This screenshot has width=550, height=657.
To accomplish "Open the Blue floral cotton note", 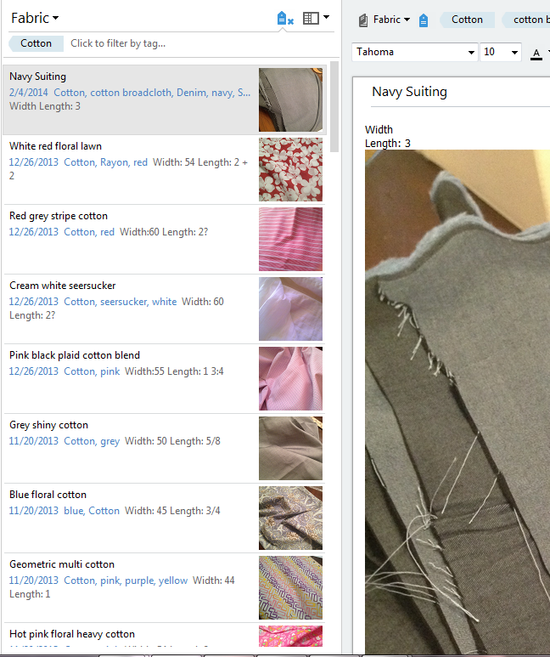I will (x=164, y=518).
